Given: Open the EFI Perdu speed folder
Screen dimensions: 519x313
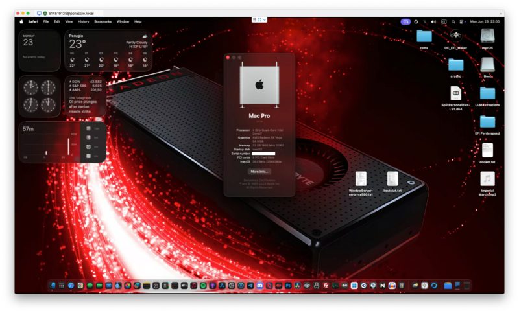Looking at the screenshot, I should tap(487, 125).
